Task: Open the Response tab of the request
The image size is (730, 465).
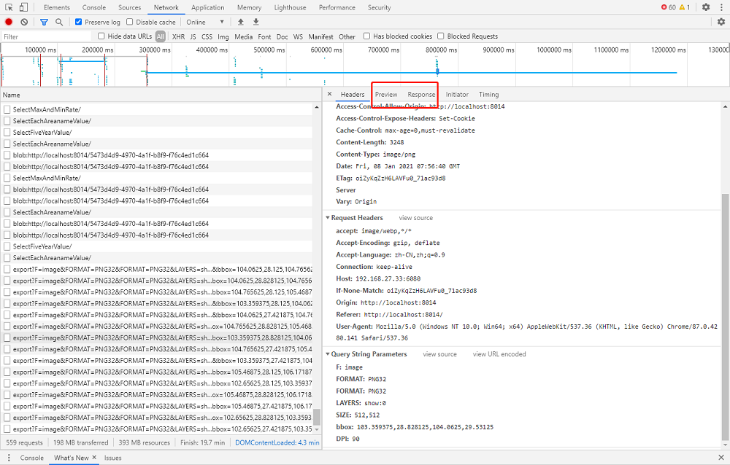Action: [x=421, y=95]
